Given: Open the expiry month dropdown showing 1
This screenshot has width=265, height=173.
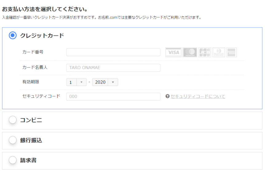Looking at the screenshot, I should point(76,82).
